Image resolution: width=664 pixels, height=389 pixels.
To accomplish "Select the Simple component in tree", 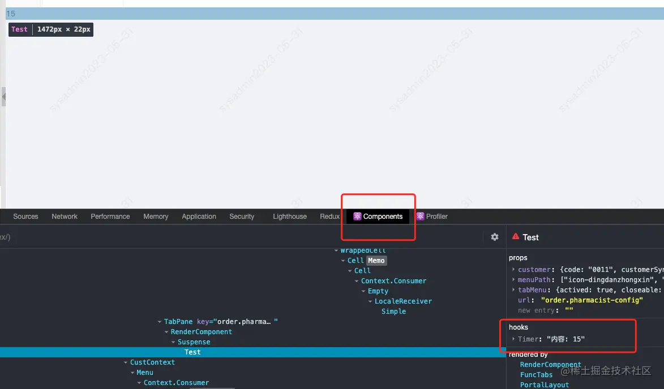I will click(393, 312).
